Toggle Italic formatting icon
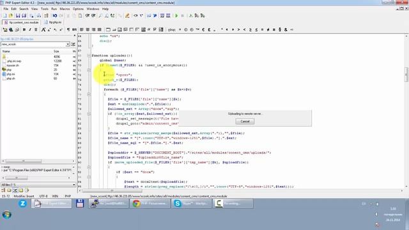The width and height of the screenshot is (409, 230). (30, 30)
